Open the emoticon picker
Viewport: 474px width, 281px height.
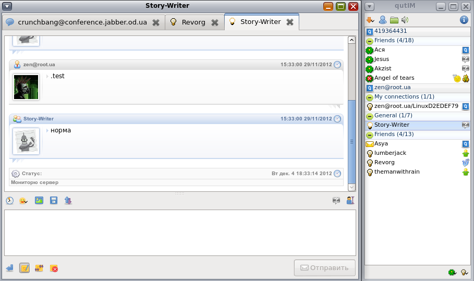pos(23,201)
